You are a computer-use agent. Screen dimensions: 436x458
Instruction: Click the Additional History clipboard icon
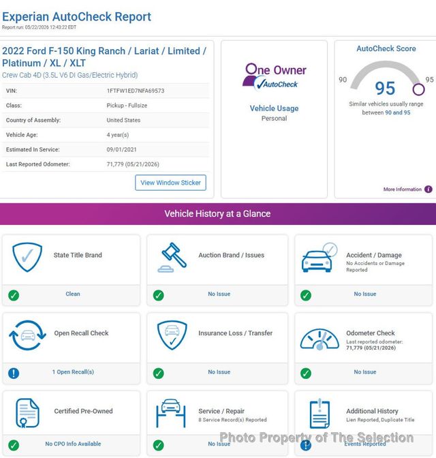tap(320, 413)
